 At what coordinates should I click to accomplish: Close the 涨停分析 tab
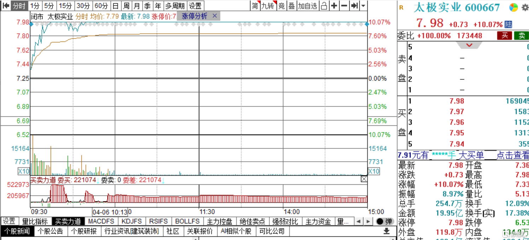215,16
